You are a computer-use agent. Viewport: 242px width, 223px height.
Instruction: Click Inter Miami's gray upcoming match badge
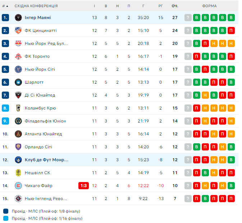pyautogui.click(x=188, y=18)
